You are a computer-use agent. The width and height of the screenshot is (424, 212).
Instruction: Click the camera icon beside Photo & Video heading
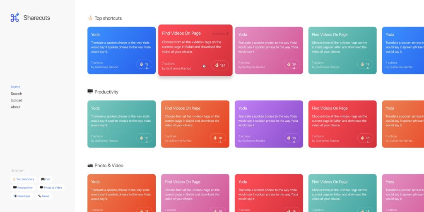click(x=90, y=165)
